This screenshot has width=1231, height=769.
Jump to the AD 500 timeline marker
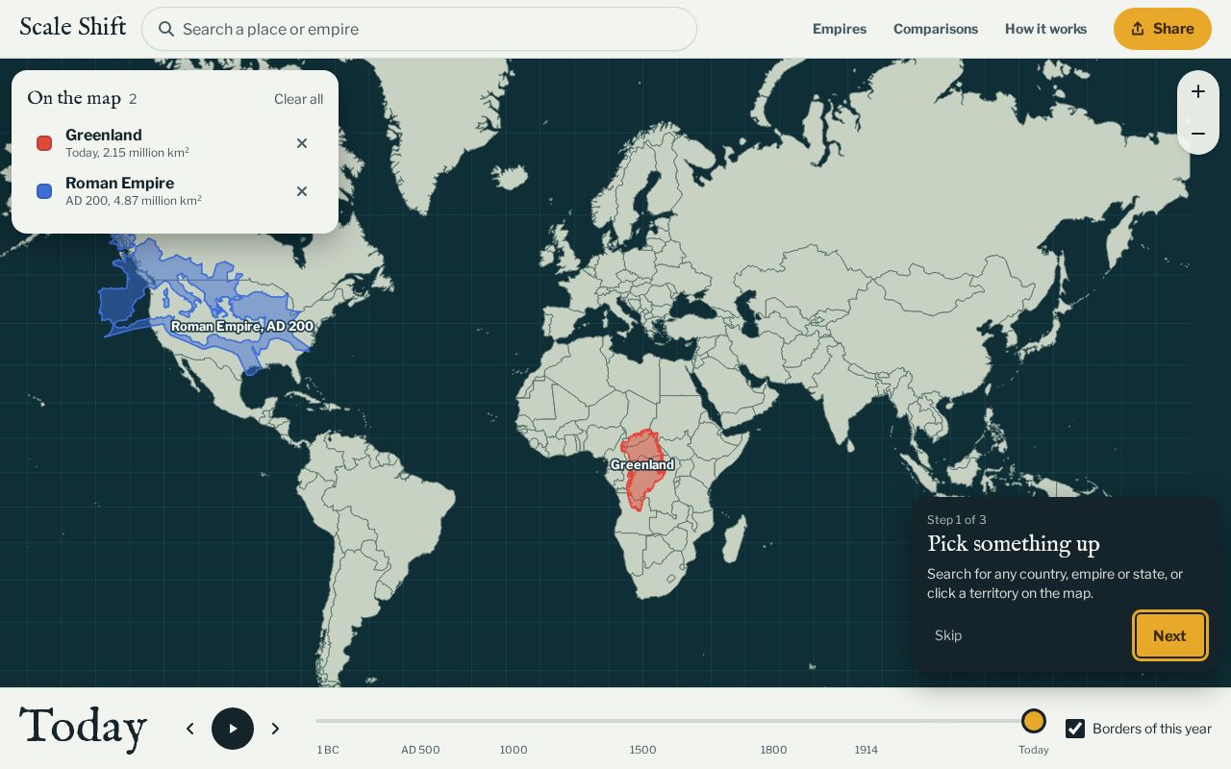point(420,750)
